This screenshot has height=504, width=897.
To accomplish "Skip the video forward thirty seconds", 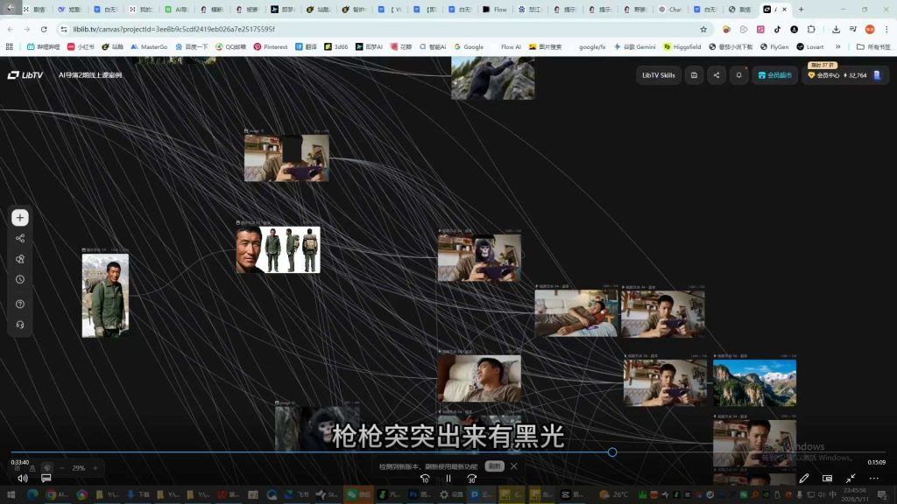I will 471,479.
